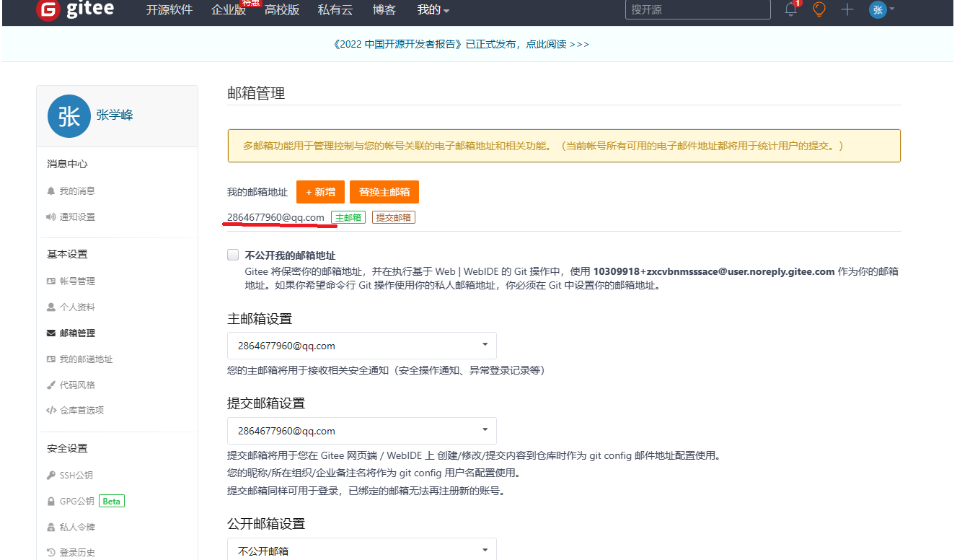Open the 我的 dropdown menu
The width and height of the screenshot is (957, 560).
[x=433, y=10]
